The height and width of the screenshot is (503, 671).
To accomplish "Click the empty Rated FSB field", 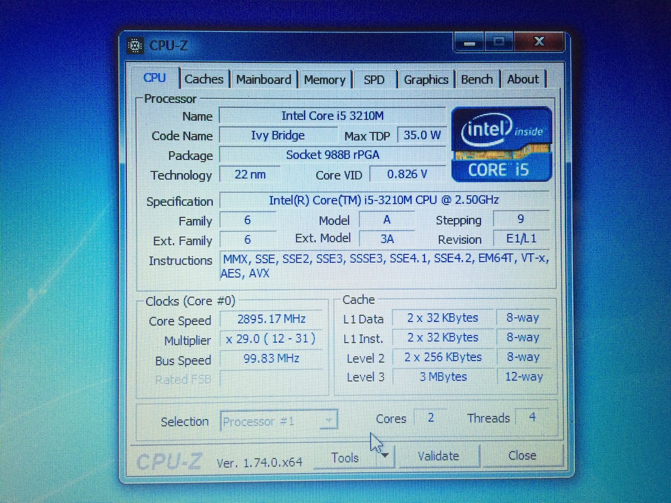I will click(271, 379).
